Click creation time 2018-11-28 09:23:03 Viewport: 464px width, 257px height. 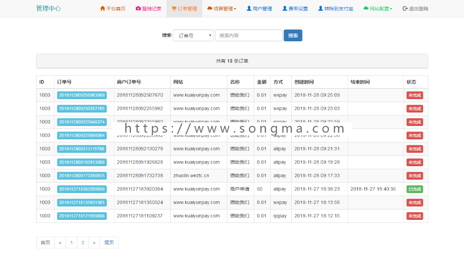tap(317, 108)
